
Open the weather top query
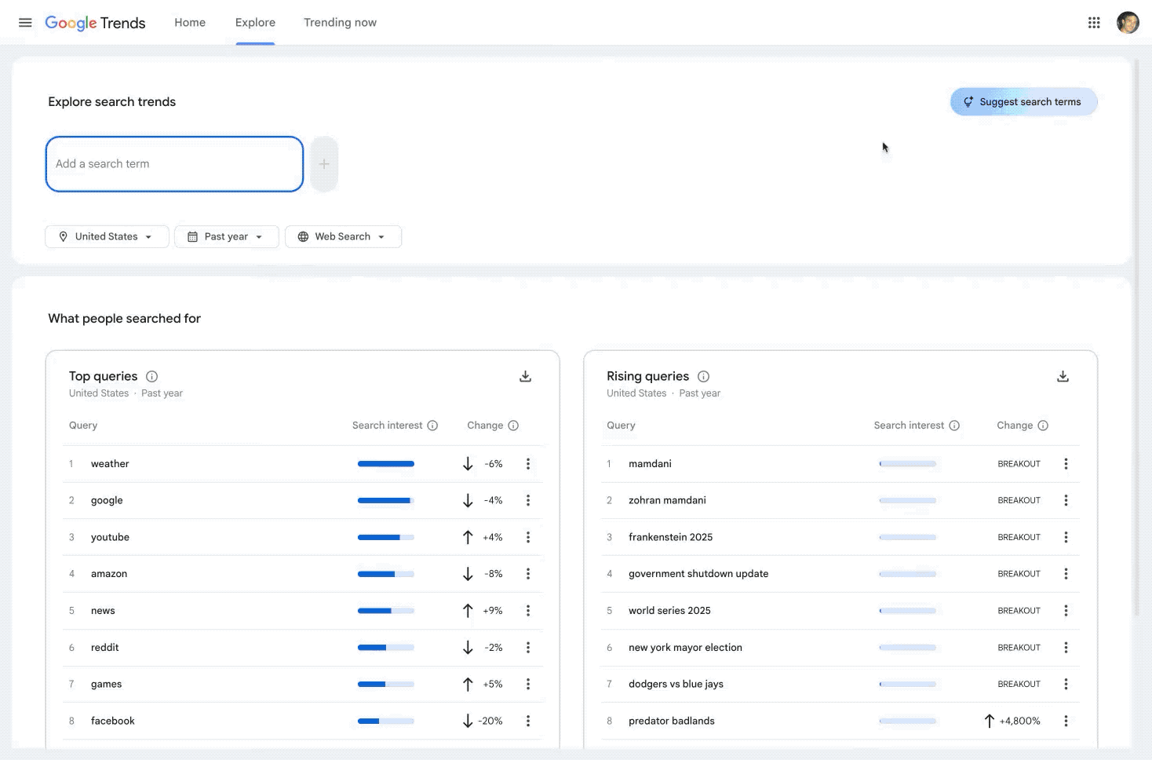110,464
